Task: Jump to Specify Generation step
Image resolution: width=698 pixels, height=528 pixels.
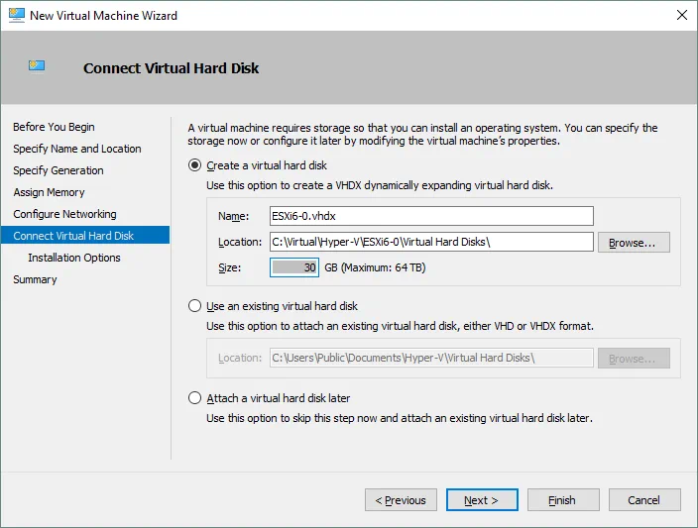Action: (x=58, y=170)
